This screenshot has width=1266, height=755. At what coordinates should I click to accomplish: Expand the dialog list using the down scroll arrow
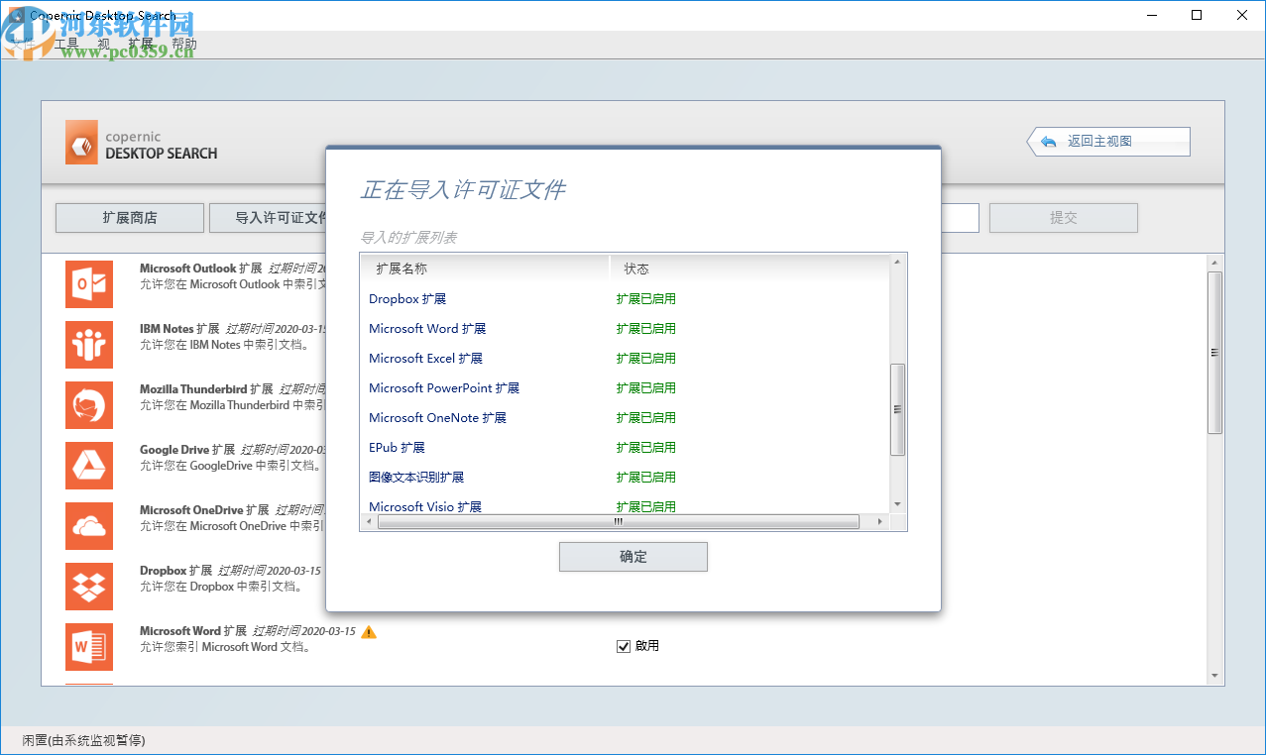click(x=897, y=504)
